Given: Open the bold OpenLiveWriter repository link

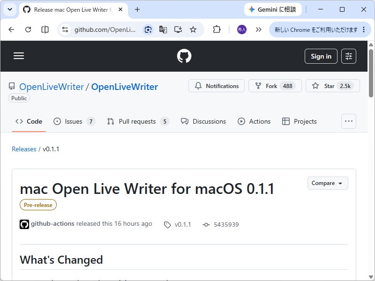Looking at the screenshot, I should 125,87.
